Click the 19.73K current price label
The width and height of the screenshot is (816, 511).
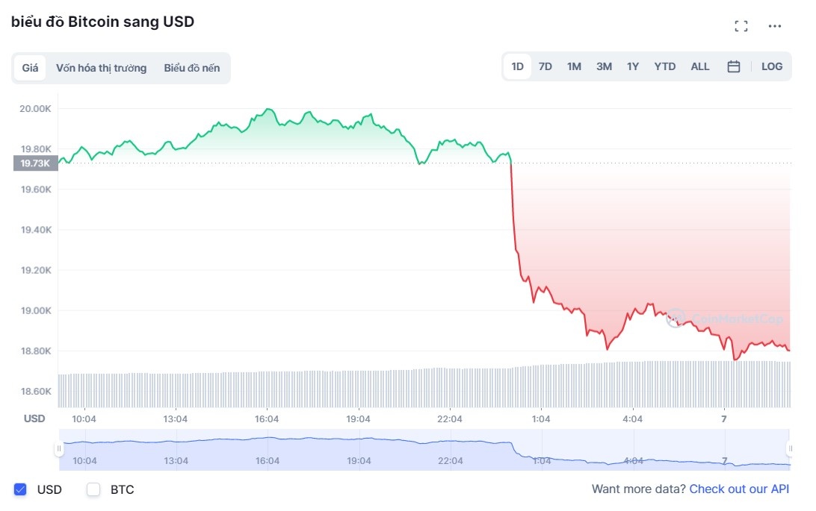[x=34, y=163]
